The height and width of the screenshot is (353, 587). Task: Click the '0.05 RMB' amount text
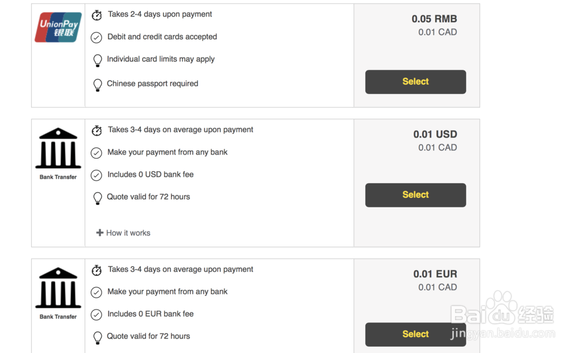click(x=434, y=19)
